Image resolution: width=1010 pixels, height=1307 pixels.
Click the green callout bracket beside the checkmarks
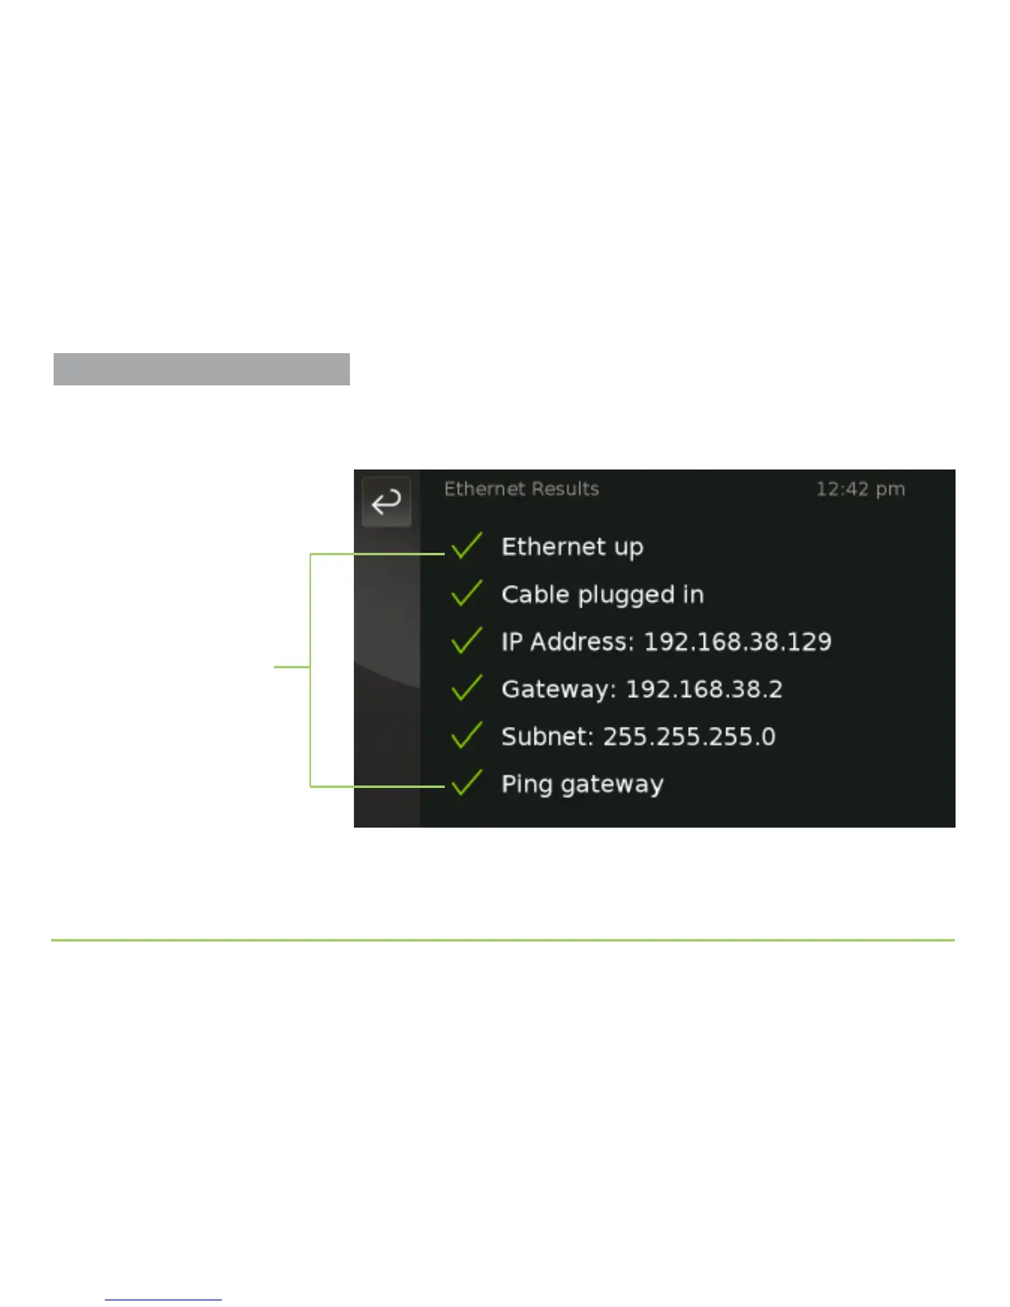310,667
